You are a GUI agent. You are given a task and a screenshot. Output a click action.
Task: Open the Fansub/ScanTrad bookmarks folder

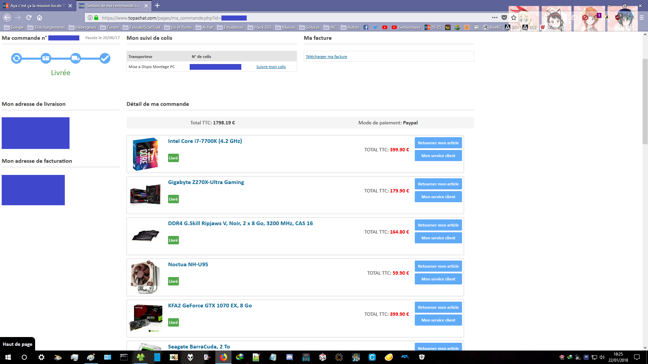[141, 27]
